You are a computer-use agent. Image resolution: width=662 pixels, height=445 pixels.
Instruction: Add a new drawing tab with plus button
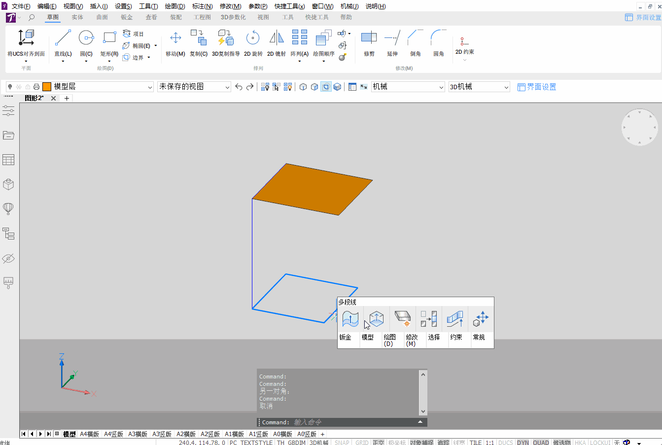click(67, 98)
